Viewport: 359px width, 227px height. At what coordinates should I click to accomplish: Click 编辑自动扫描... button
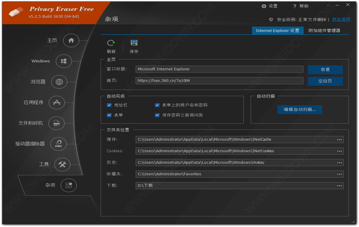tap(300, 109)
